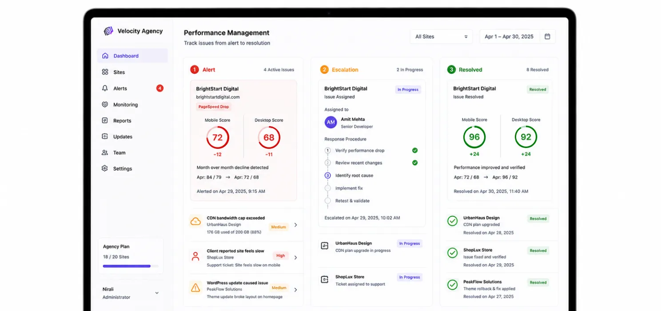
Task: Click the Team people icon
Action: click(x=105, y=152)
